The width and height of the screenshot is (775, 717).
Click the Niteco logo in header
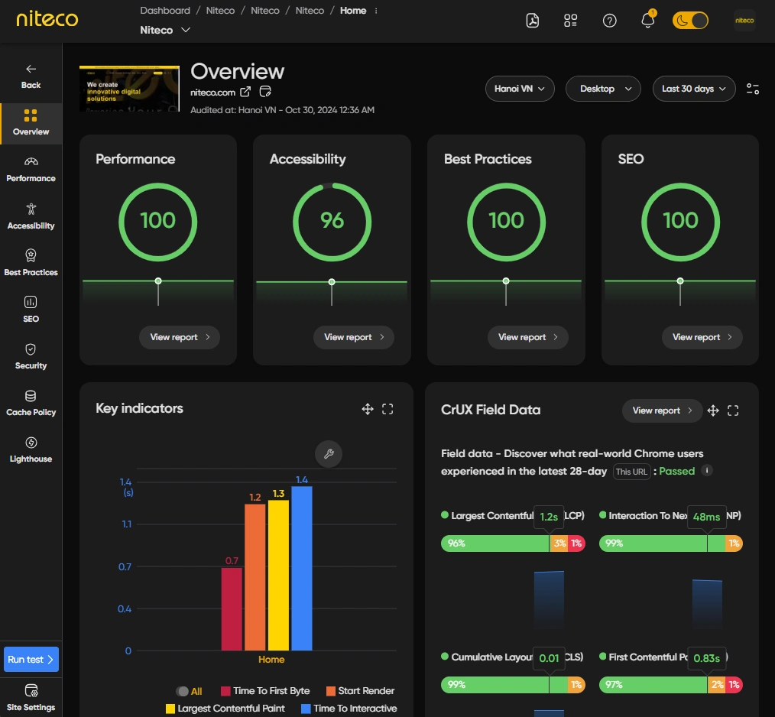coord(47,19)
